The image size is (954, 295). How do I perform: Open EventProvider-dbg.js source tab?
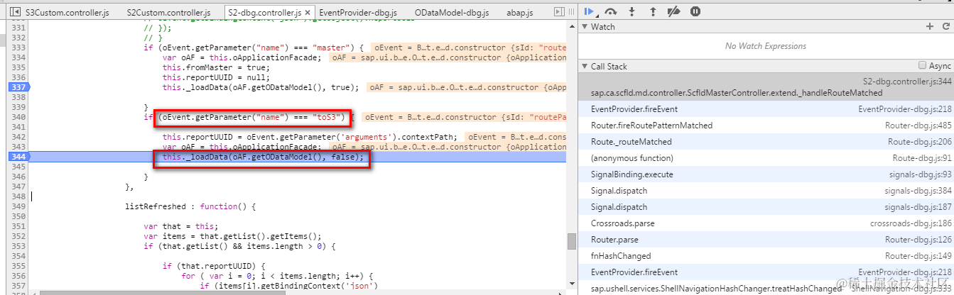pyautogui.click(x=358, y=13)
